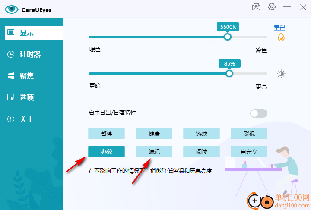Click the CareUEyes eye logo
Image resolution: width=311 pixels, height=210 pixels.
pos(12,9)
